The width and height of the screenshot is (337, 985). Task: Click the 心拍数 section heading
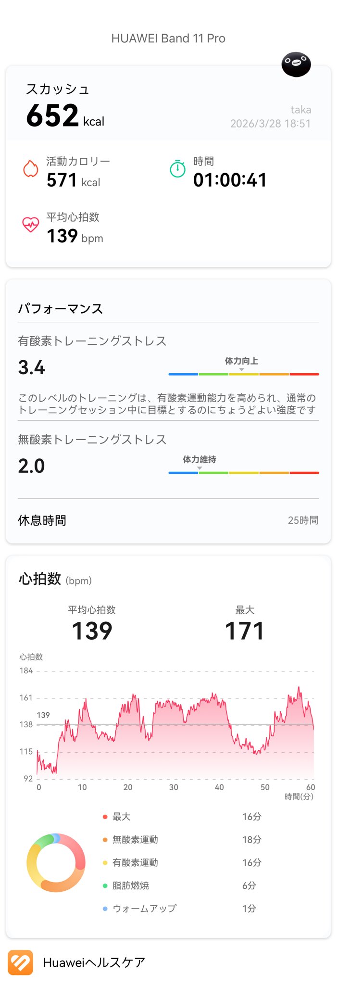click(x=40, y=579)
